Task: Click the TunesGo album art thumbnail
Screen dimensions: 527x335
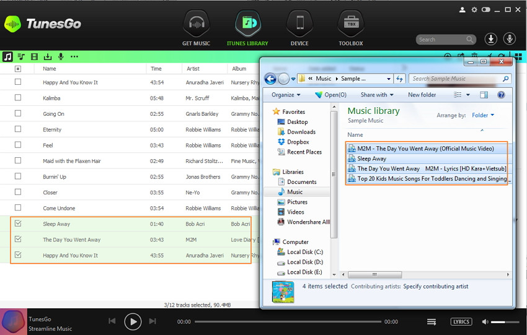Action: click(x=14, y=321)
